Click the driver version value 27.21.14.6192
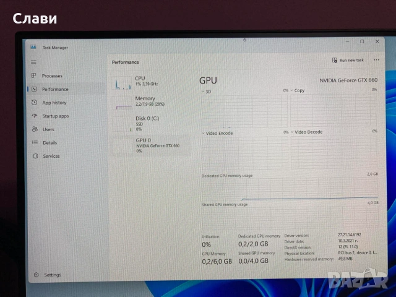 [349, 235]
